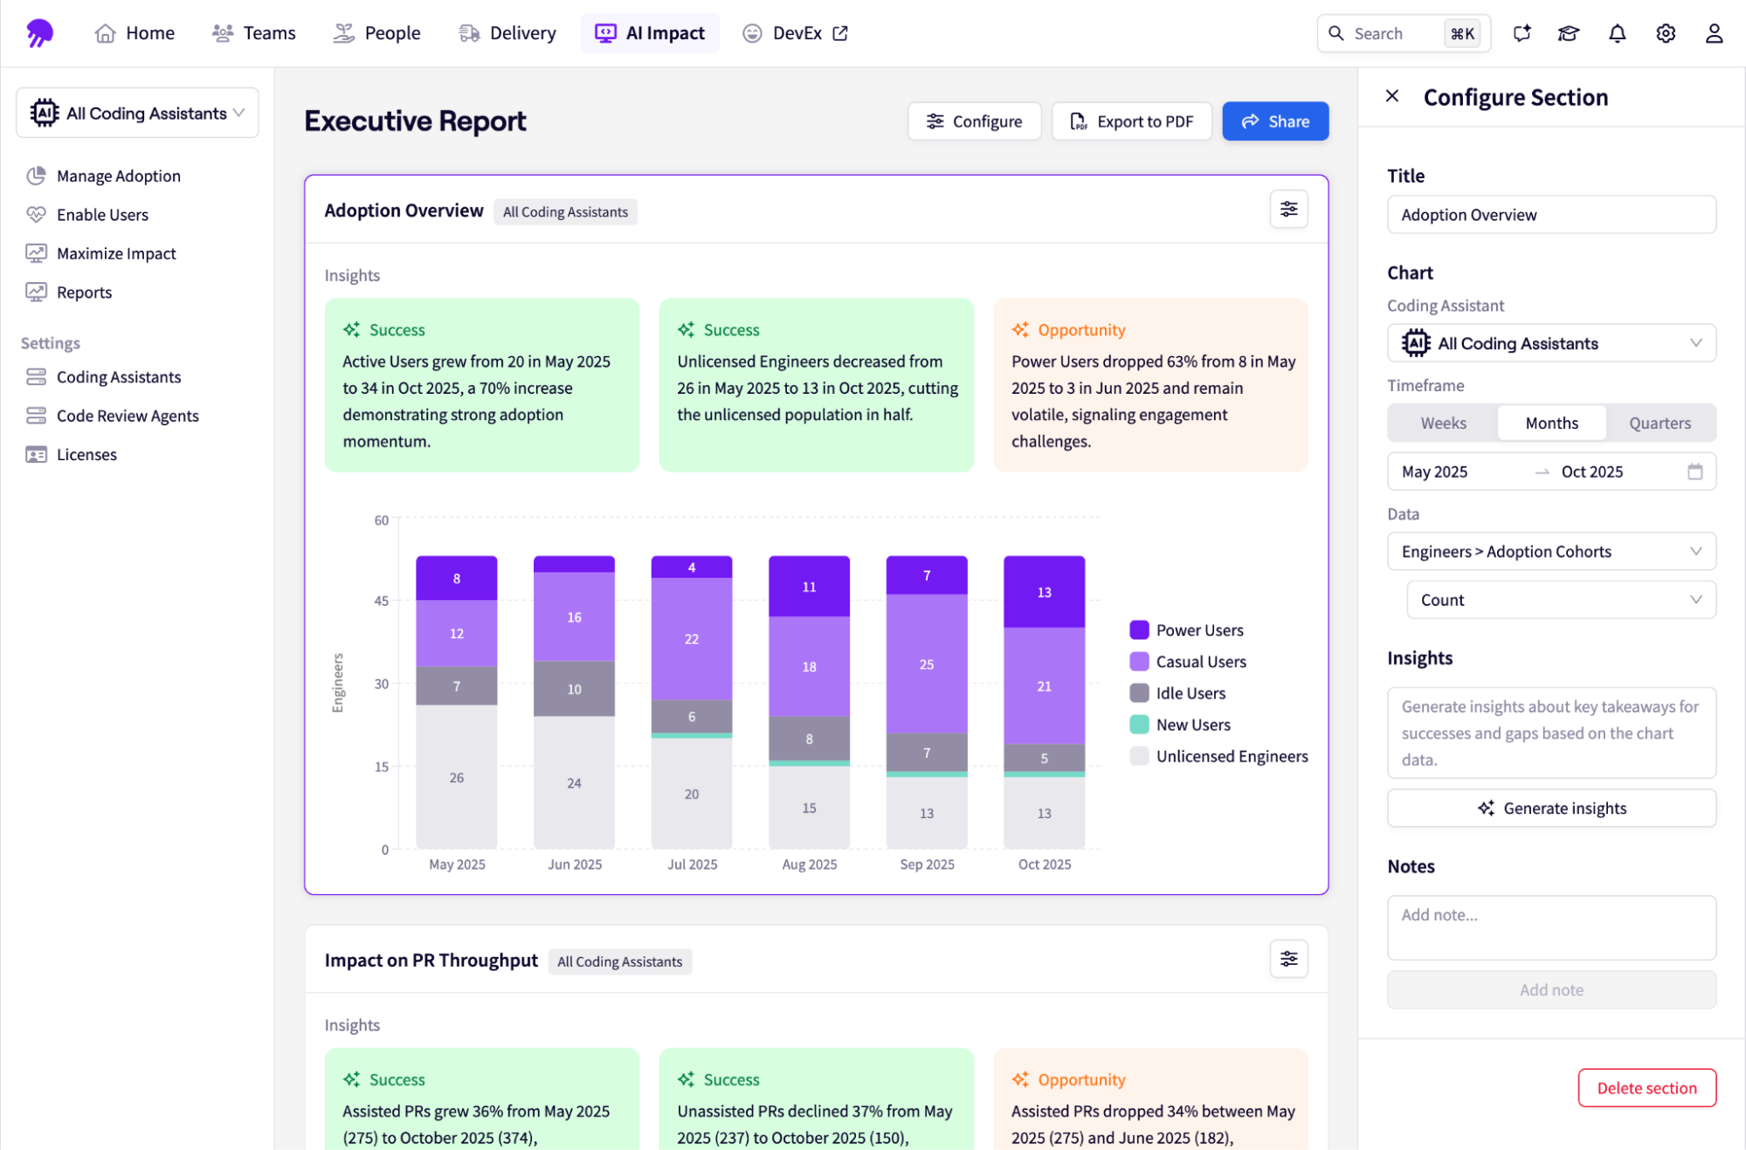Open the user profile icon
This screenshot has height=1150, width=1746.
1714,32
